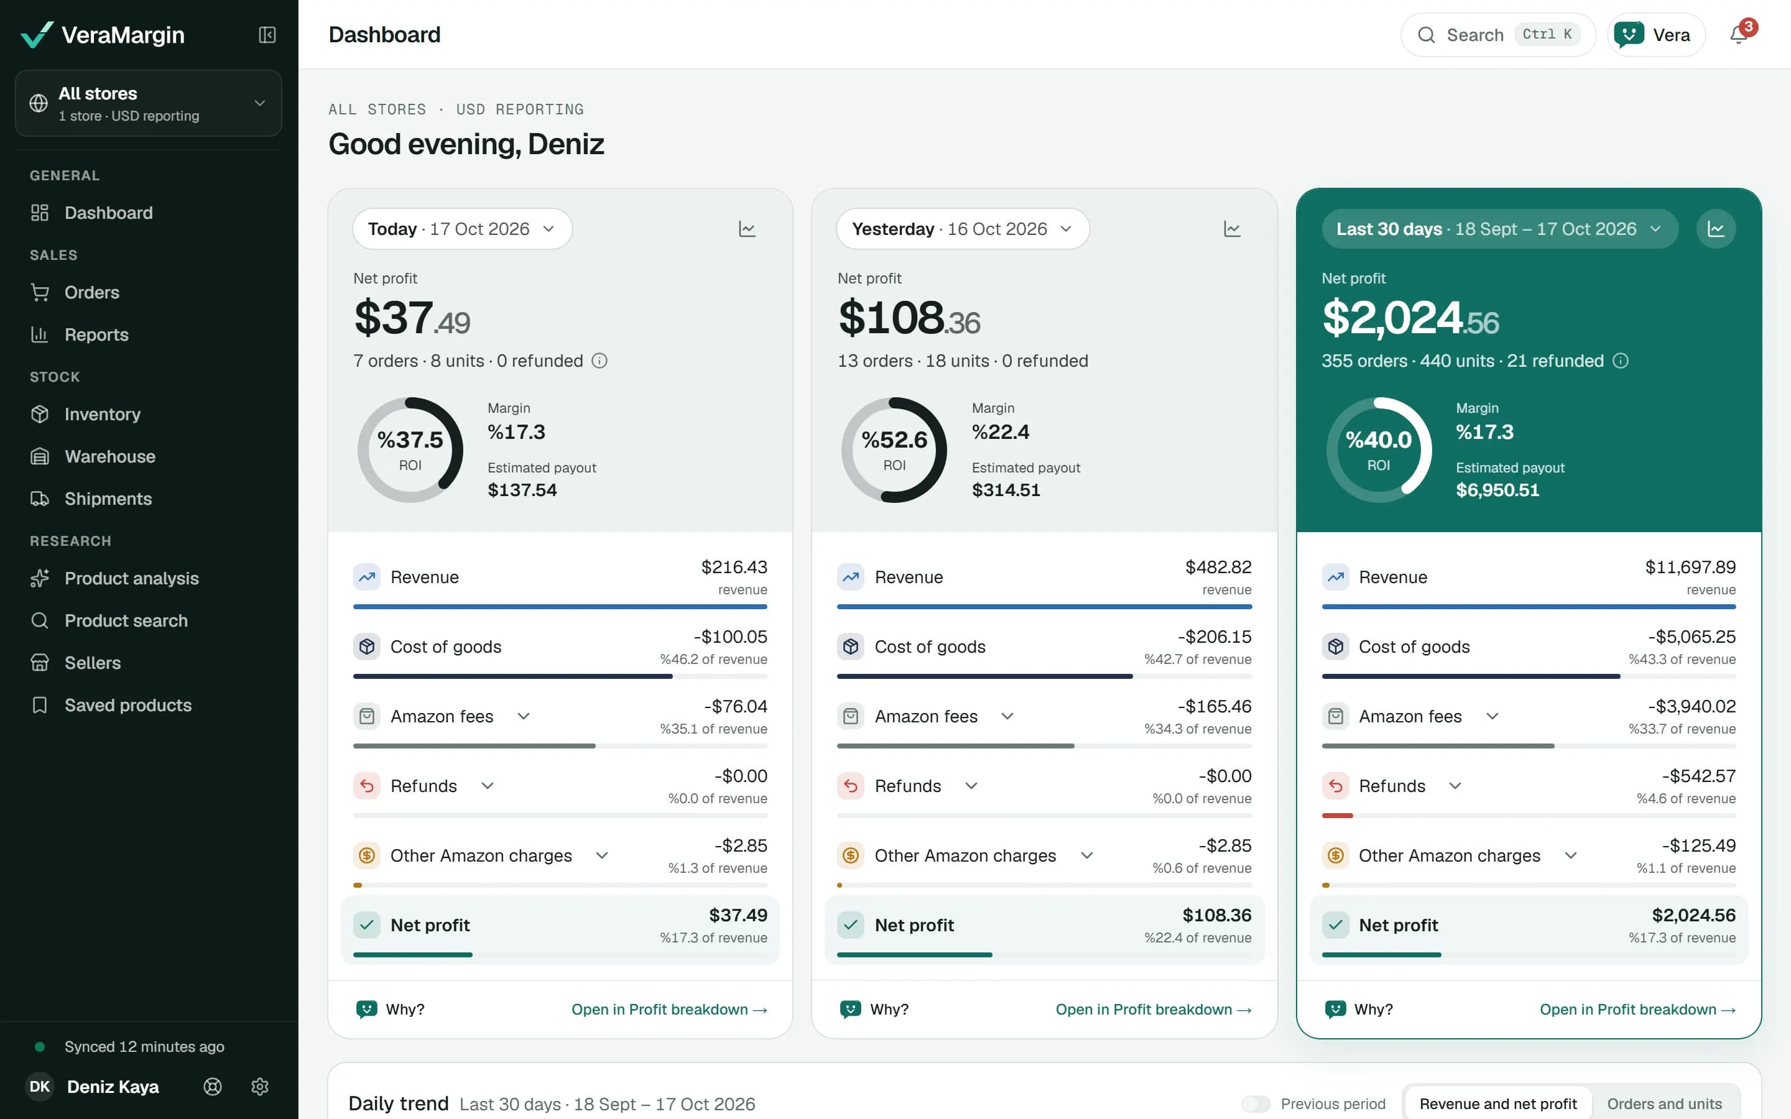Viewport: 1791px width, 1119px height.
Task: Click info icon beside 21 refunded
Action: coord(1620,361)
